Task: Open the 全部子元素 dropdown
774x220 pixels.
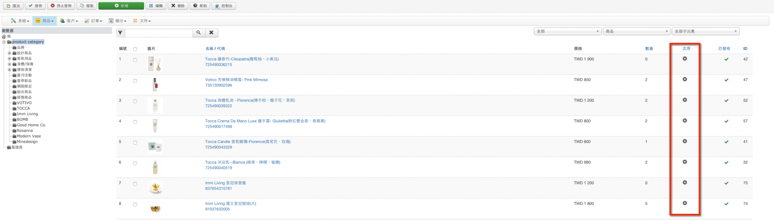Action: tap(706, 31)
